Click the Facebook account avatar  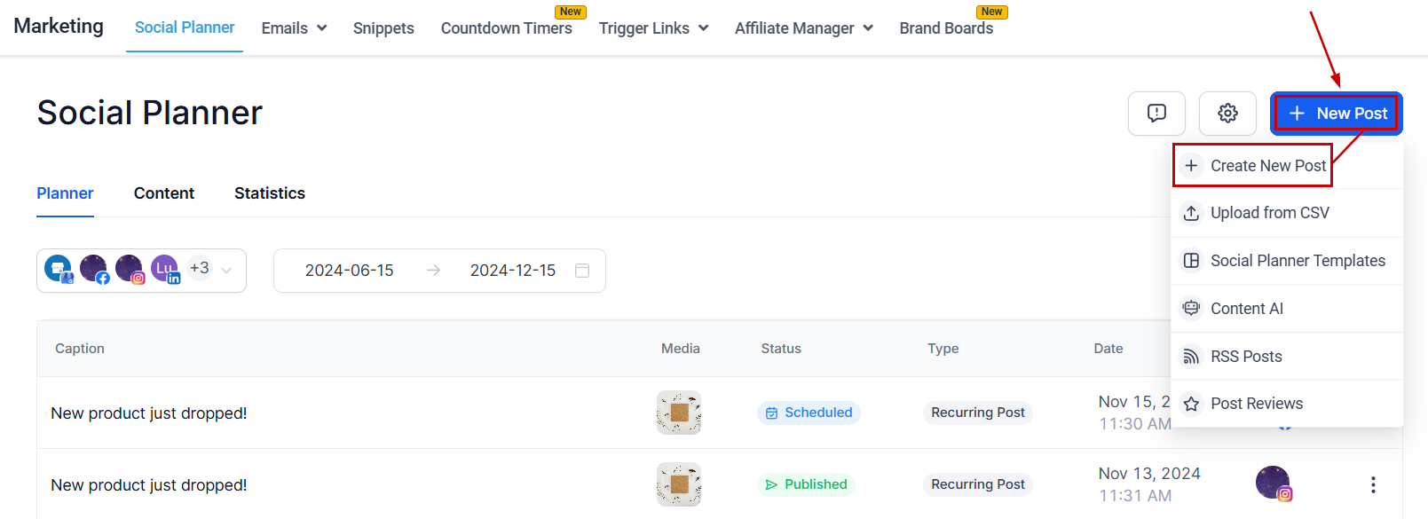click(x=94, y=269)
